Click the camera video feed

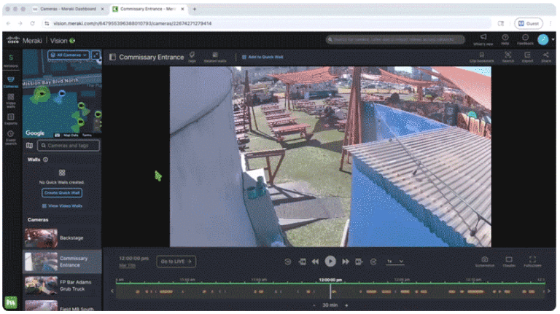[330, 157]
